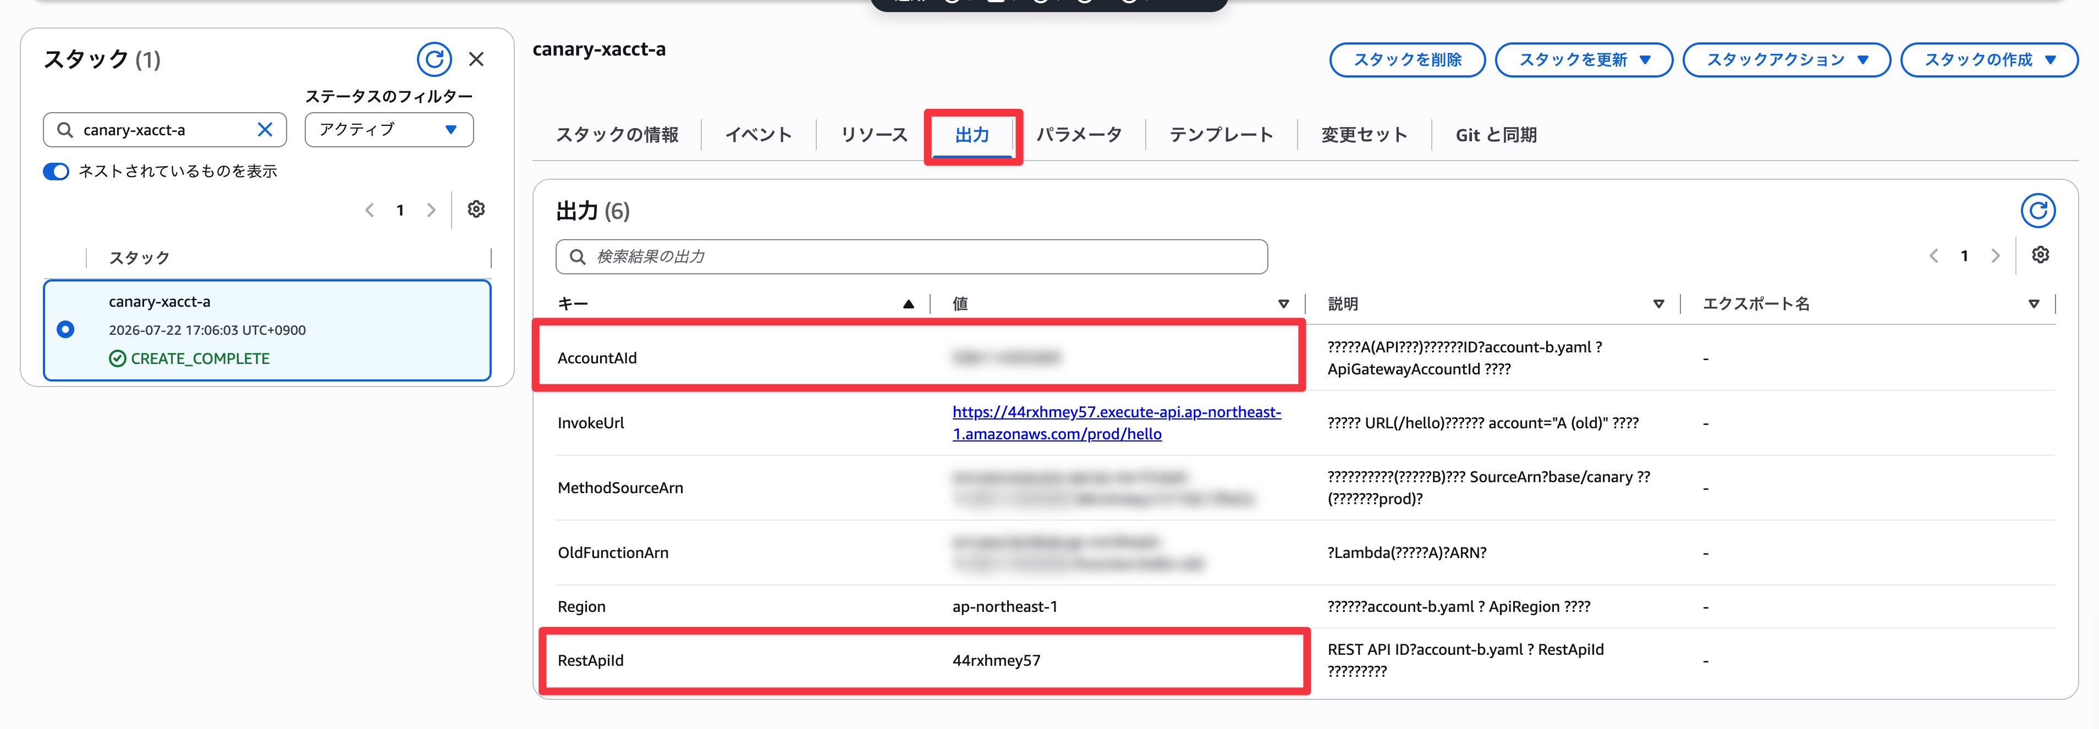Click the 44rxhmey57 value cell

coord(997,661)
